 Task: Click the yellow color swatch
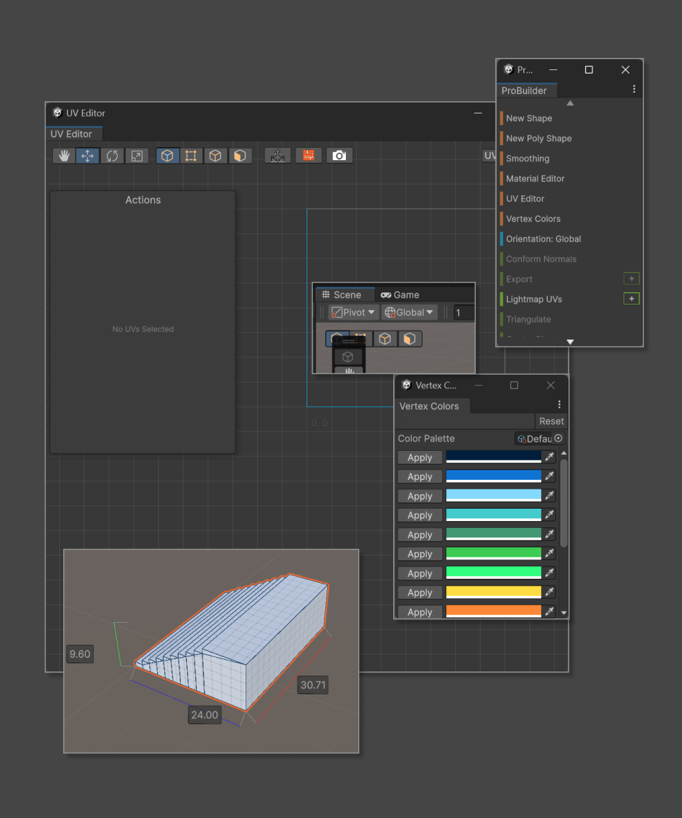point(494,592)
